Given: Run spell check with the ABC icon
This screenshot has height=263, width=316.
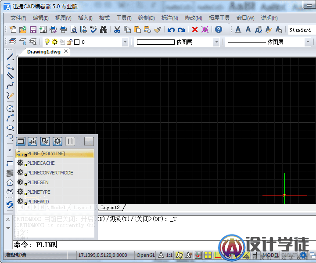Looking at the screenshot, I should (x=93, y=29).
